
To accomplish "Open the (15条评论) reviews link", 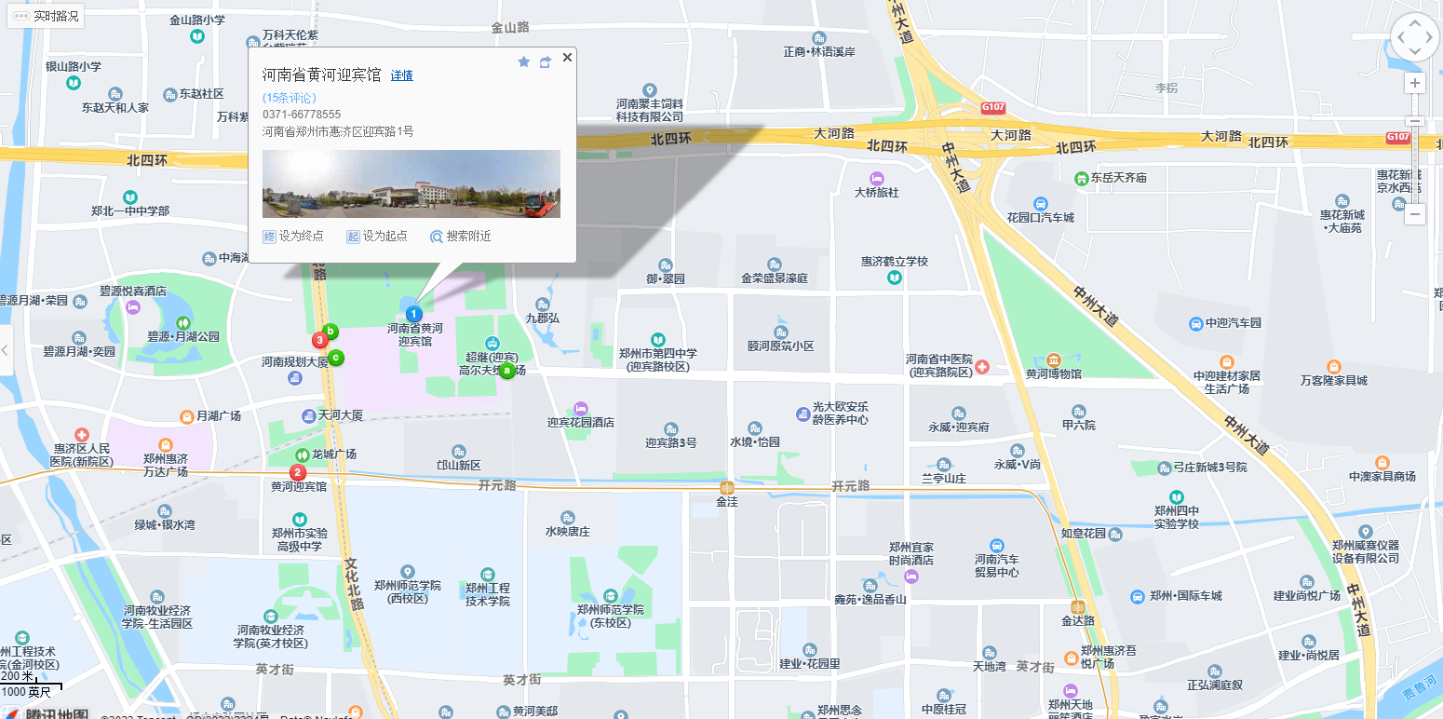I will coord(290,98).
